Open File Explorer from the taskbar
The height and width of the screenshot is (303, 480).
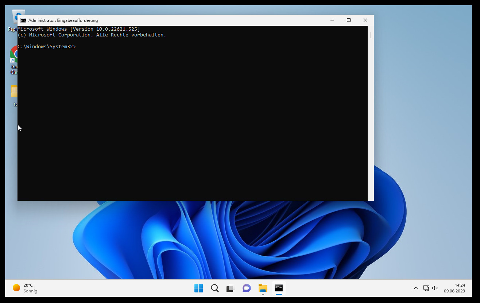pyautogui.click(x=263, y=288)
